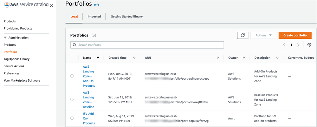317x127 pixels.
Task: Click the Create portfolio button
Action: point(295,35)
